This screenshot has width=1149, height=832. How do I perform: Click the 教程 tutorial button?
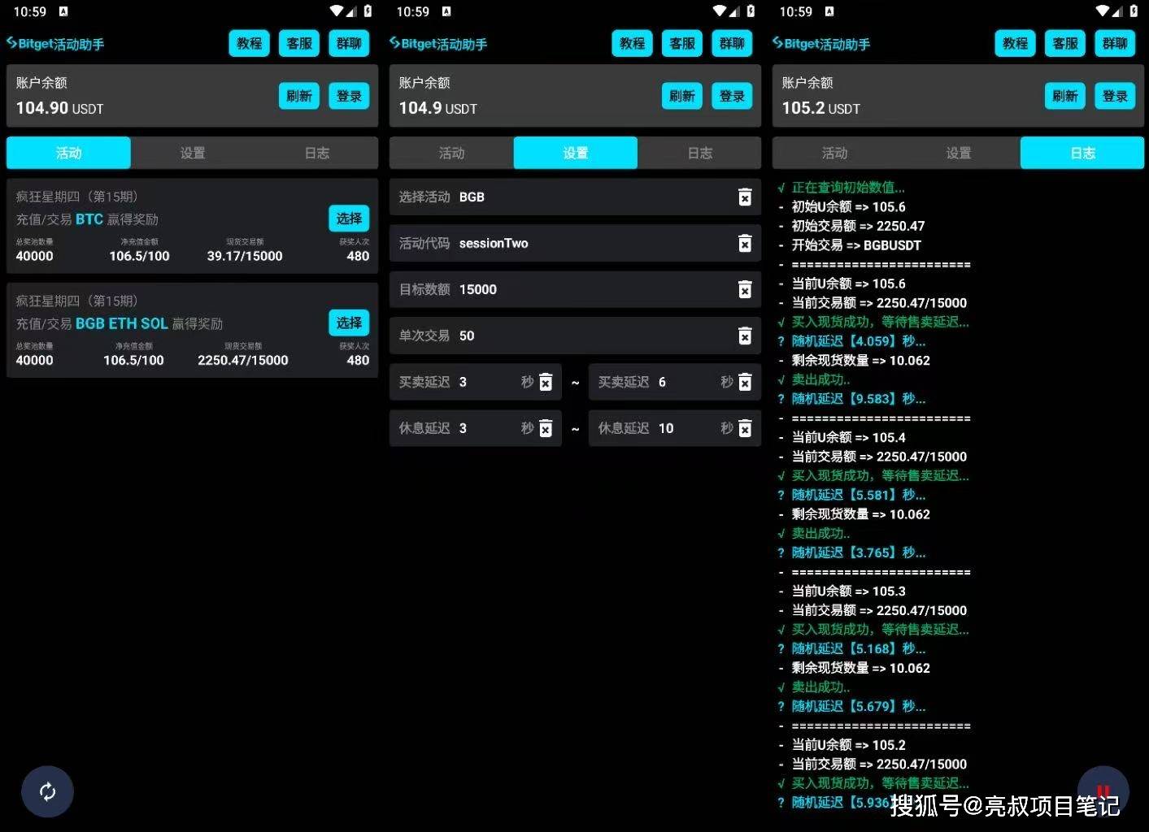249,43
